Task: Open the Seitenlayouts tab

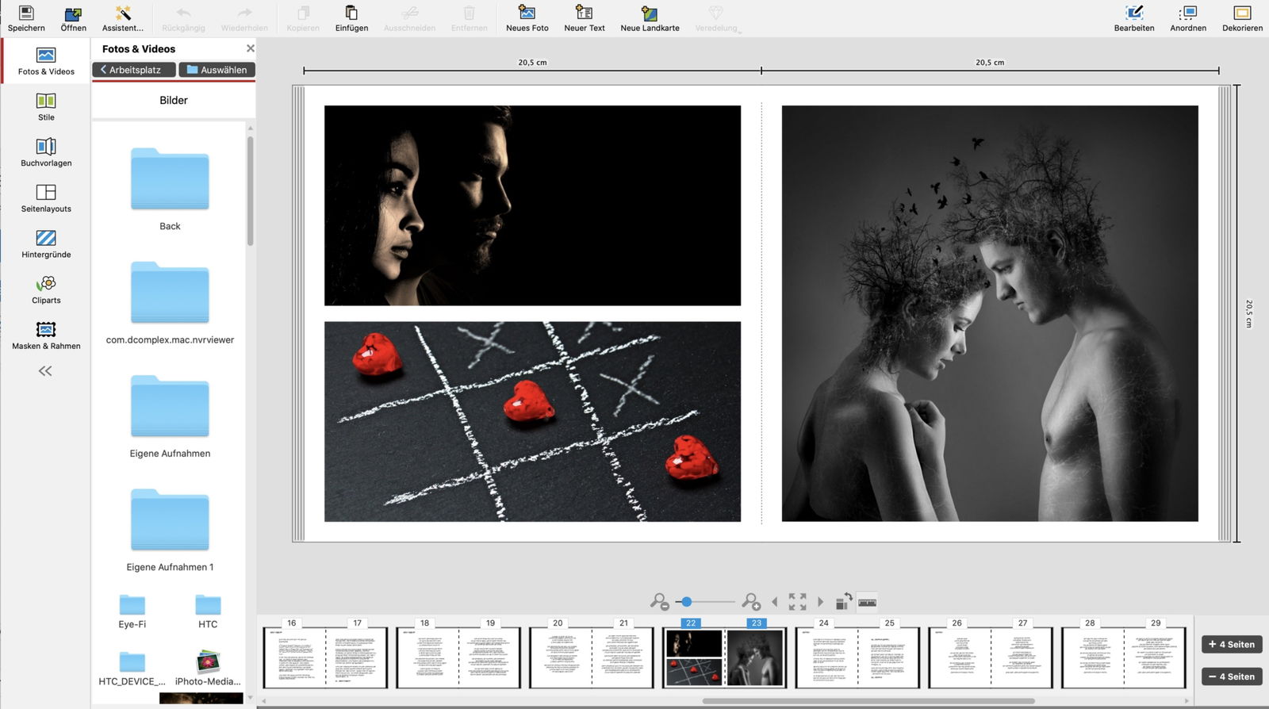Action: point(46,197)
